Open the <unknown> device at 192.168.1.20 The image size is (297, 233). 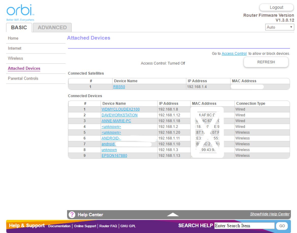(x=111, y=132)
